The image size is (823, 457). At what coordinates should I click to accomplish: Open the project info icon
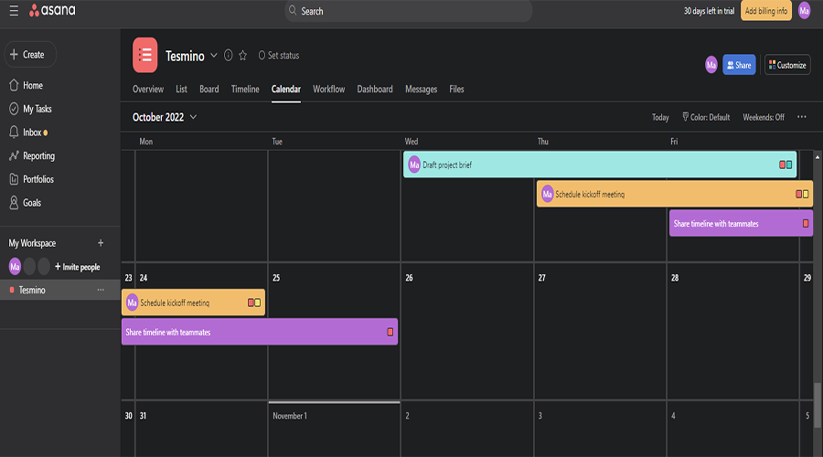click(228, 56)
